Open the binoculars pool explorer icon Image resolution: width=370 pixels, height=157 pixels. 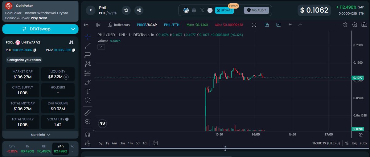[x=72, y=42]
